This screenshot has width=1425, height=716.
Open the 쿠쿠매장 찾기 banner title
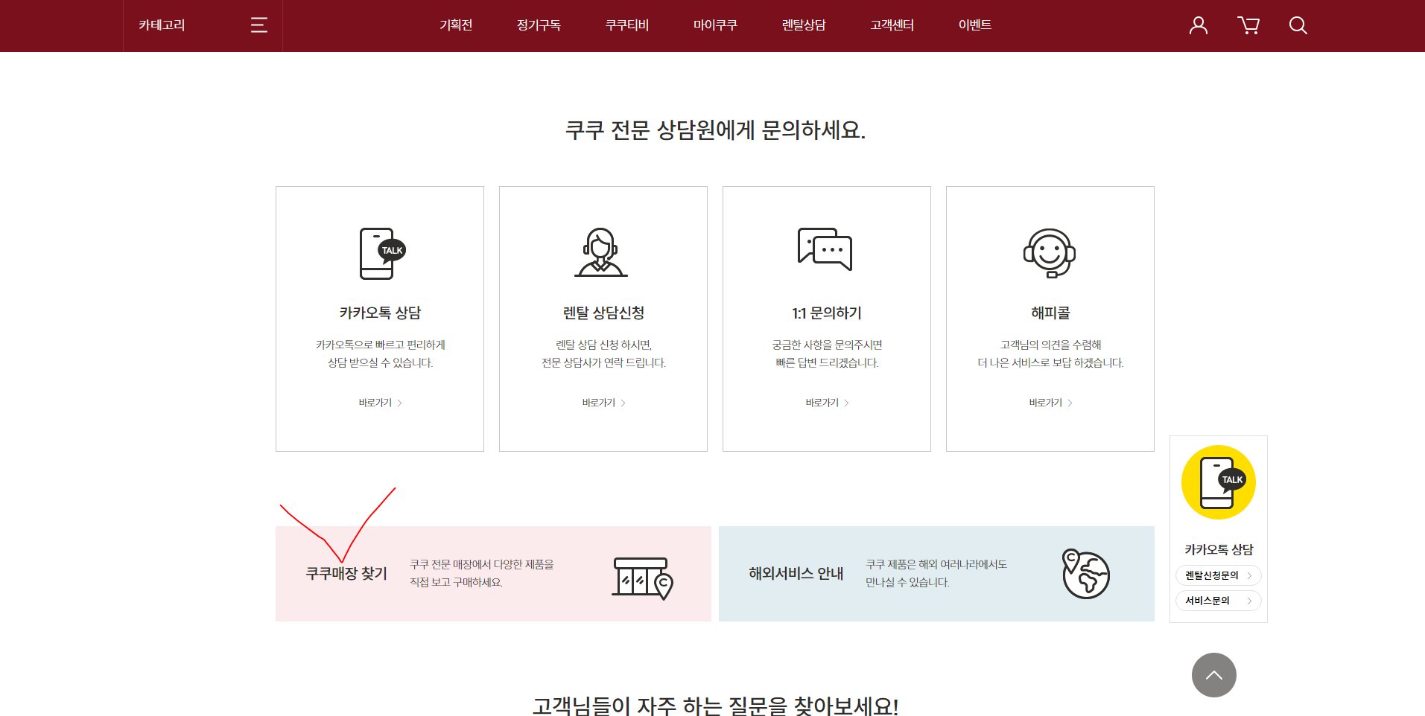click(x=346, y=574)
